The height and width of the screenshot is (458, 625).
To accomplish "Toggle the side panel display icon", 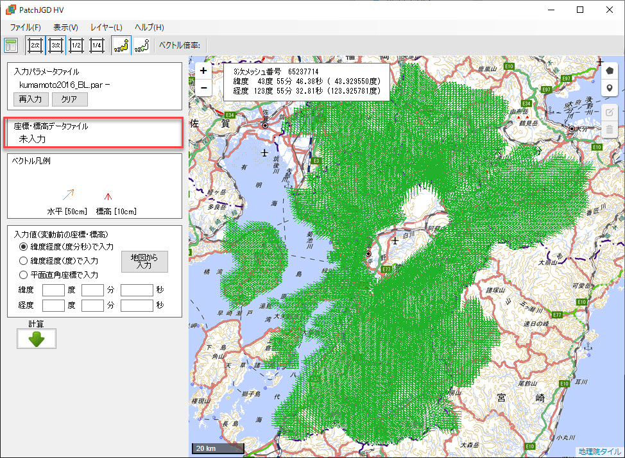I will coord(11,46).
